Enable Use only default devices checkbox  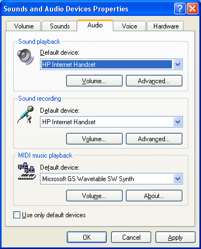click(16, 215)
